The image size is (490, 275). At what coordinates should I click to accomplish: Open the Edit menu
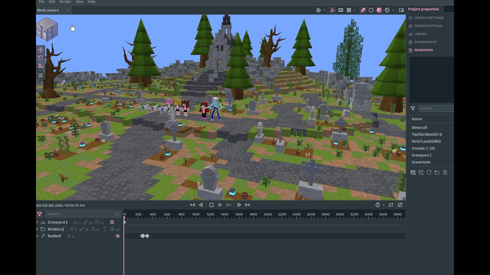[x=52, y=2]
